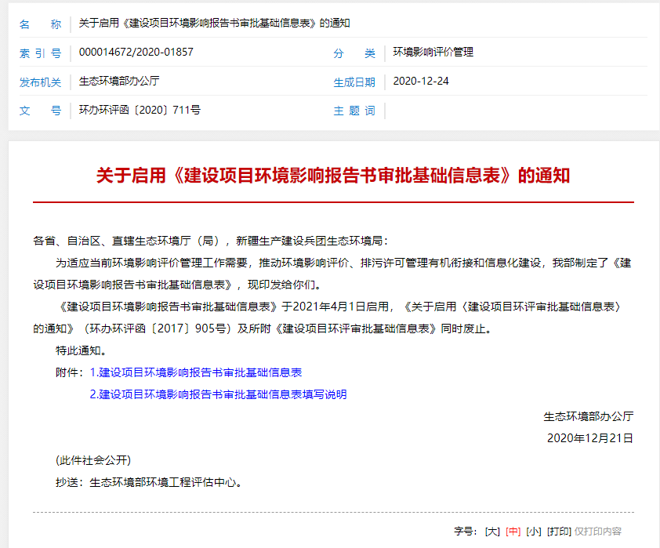Click the index number 000014672/2020-01857

(x=136, y=53)
